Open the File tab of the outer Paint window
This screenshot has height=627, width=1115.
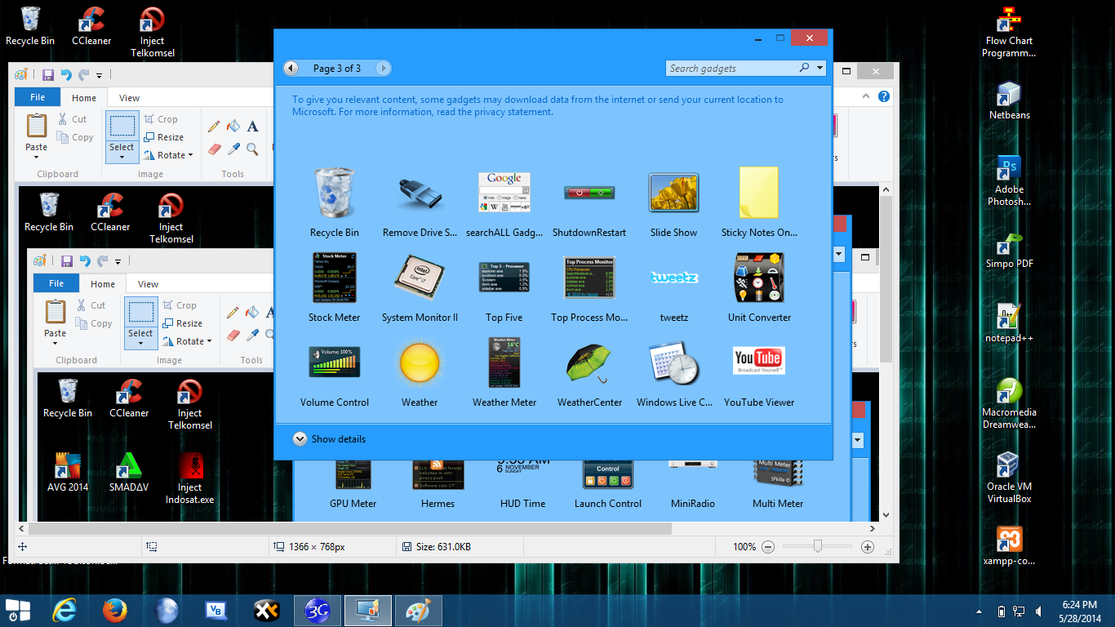click(38, 97)
